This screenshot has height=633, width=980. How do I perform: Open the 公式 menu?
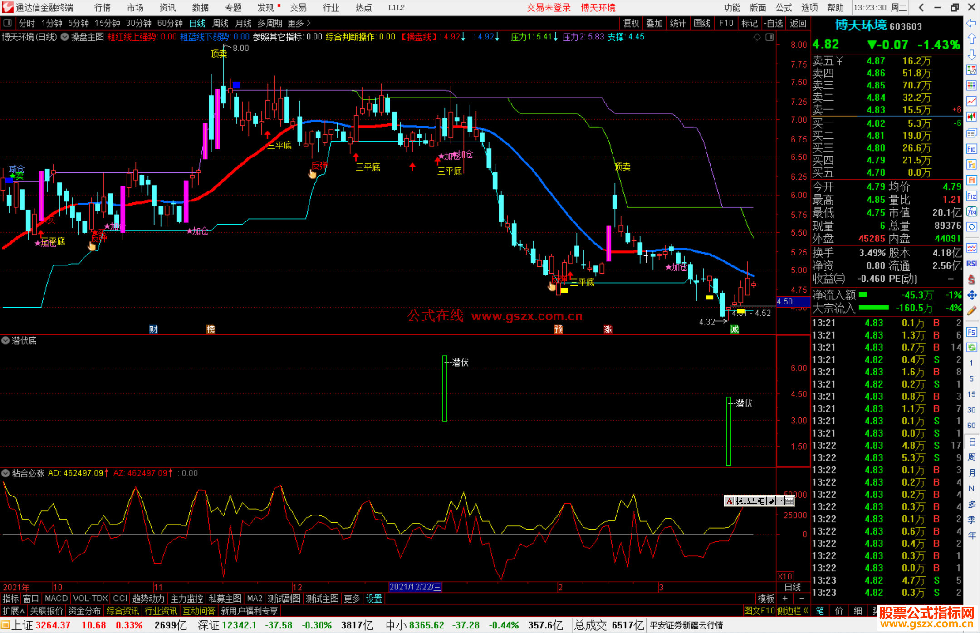click(x=784, y=8)
